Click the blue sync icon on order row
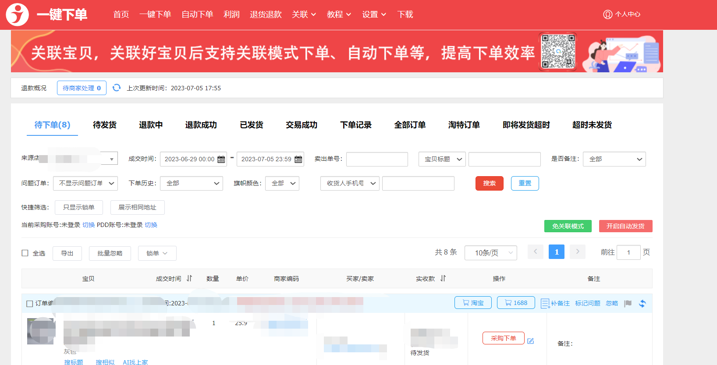The width and height of the screenshot is (717, 365). 642,303
